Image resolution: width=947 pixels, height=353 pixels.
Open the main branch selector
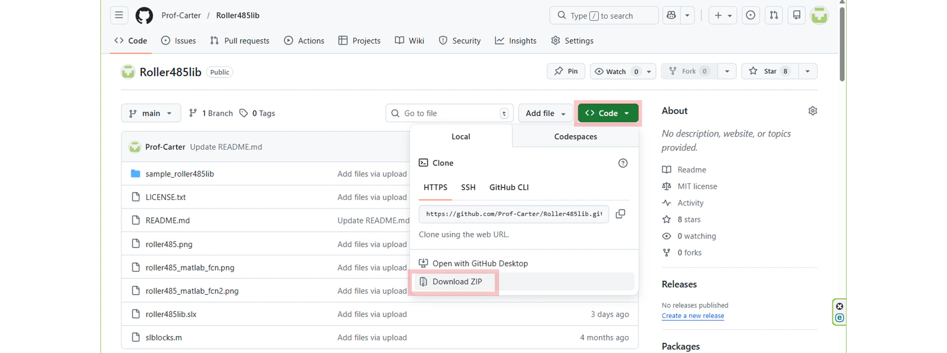click(x=151, y=113)
